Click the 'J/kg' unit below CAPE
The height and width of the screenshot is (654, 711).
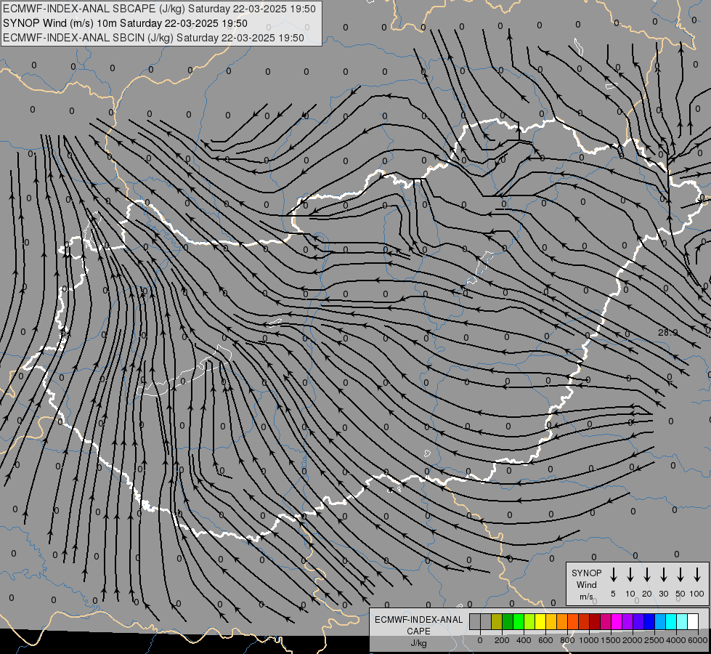[x=418, y=643]
